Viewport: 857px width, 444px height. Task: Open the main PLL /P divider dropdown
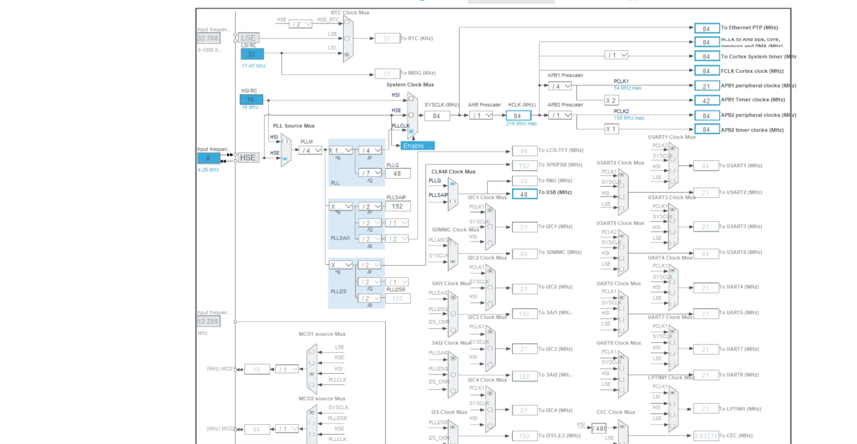click(x=370, y=150)
